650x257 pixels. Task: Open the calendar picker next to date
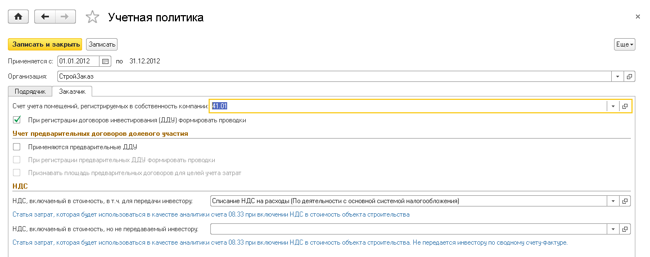pos(105,61)
